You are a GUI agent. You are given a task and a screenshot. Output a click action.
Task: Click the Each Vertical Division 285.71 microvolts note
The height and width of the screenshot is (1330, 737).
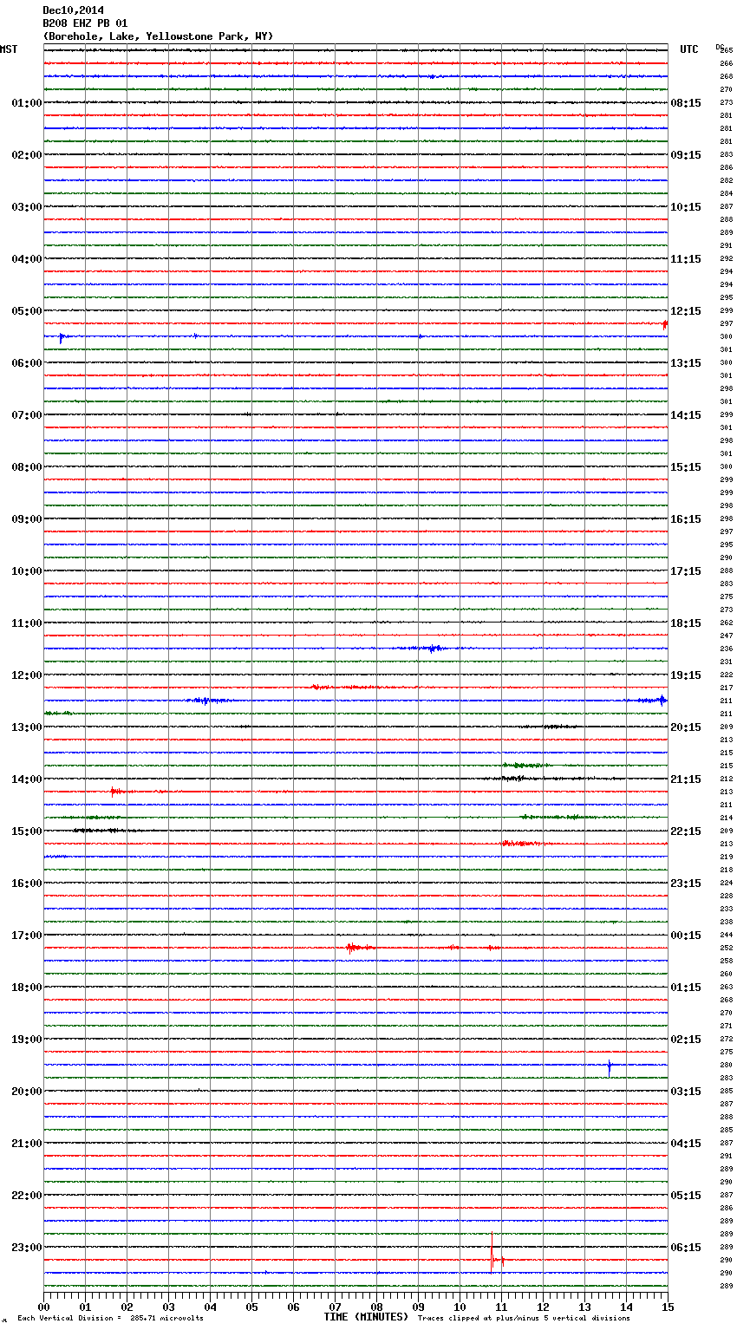pyautogui.click(x=110, y=1319)
